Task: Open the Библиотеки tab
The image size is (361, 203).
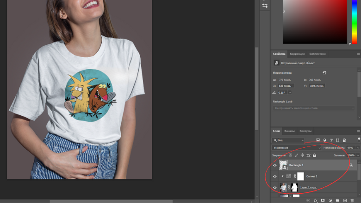Action: pos(317,54)
